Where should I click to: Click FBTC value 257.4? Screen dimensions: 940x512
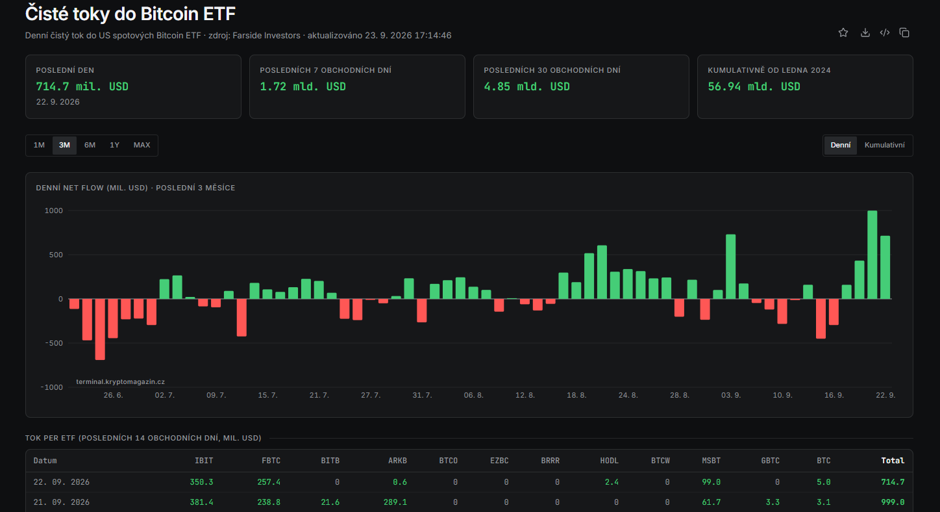268,482
